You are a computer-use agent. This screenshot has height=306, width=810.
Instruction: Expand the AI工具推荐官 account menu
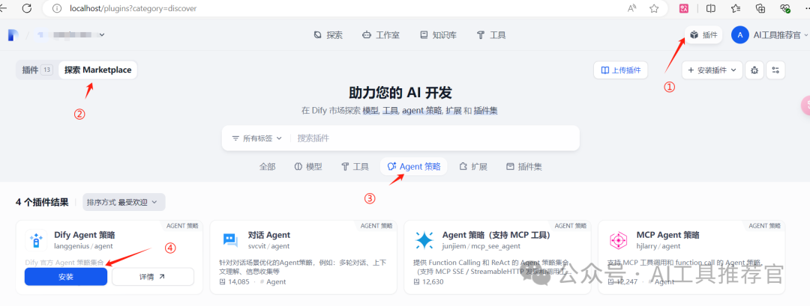781,35
